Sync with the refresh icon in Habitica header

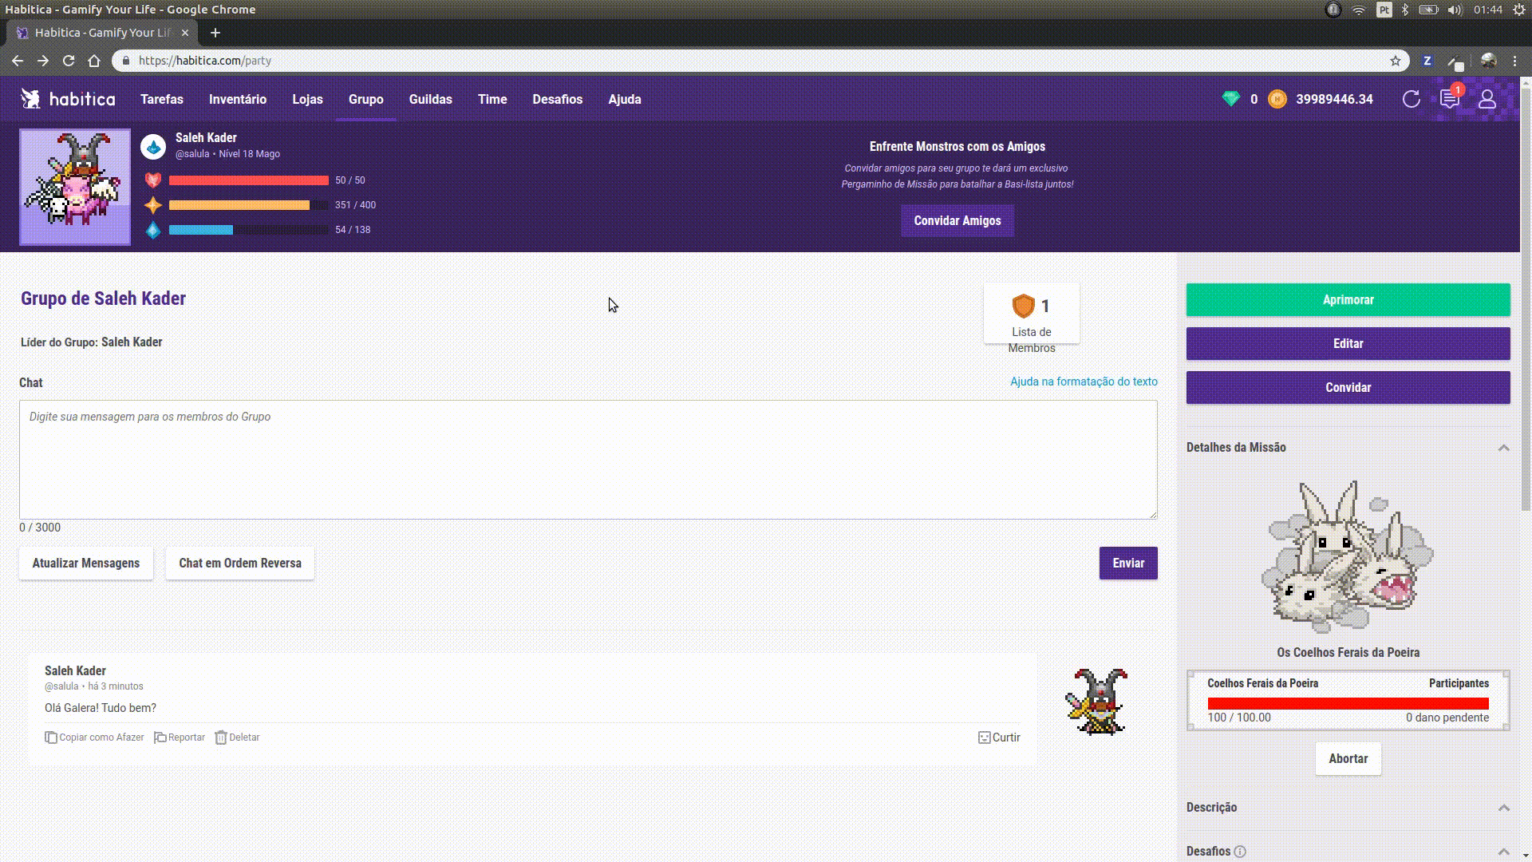[1411, 99]
